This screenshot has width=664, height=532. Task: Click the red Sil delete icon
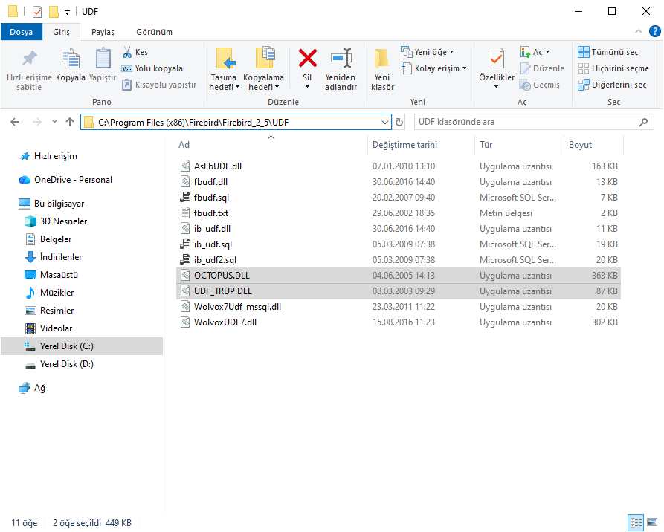click(x=307, y=59)
